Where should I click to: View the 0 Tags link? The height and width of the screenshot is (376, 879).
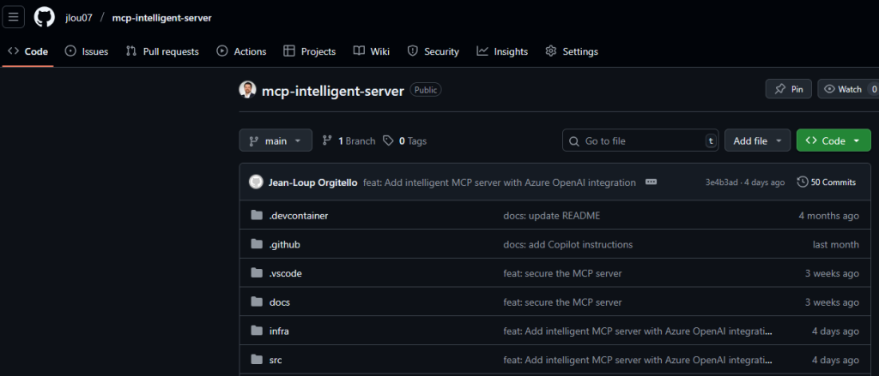tap(405, 141)
